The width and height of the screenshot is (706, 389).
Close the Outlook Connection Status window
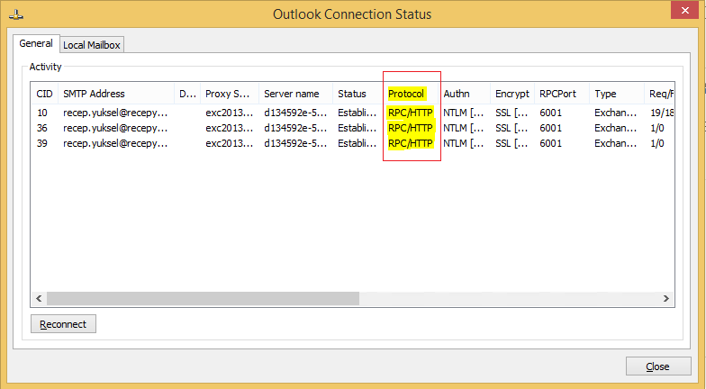click(x=684, y=11)
